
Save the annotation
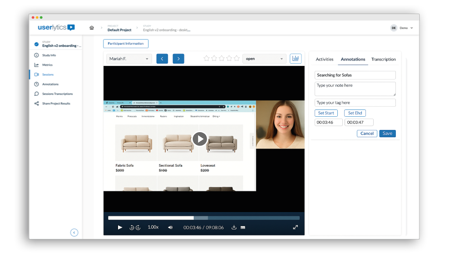[387, 134]
